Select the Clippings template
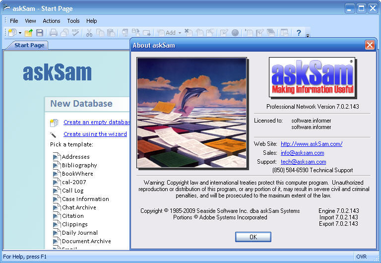The width and height of the screenshot is (381, 263). tap(74, 224)
